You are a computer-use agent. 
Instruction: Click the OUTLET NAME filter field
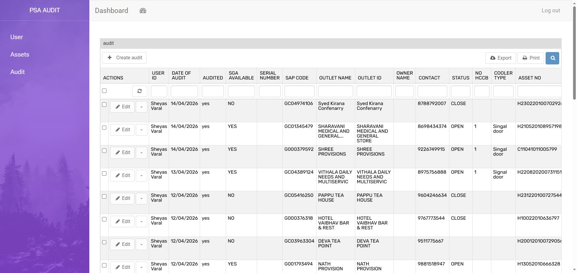pos(336,91)
